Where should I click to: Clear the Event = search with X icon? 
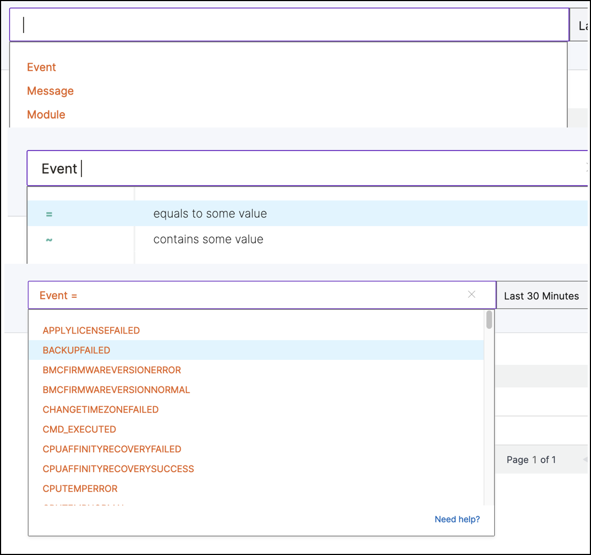(x=471, y=295)
